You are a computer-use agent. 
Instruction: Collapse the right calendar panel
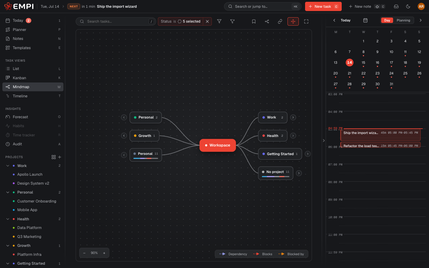324,141
